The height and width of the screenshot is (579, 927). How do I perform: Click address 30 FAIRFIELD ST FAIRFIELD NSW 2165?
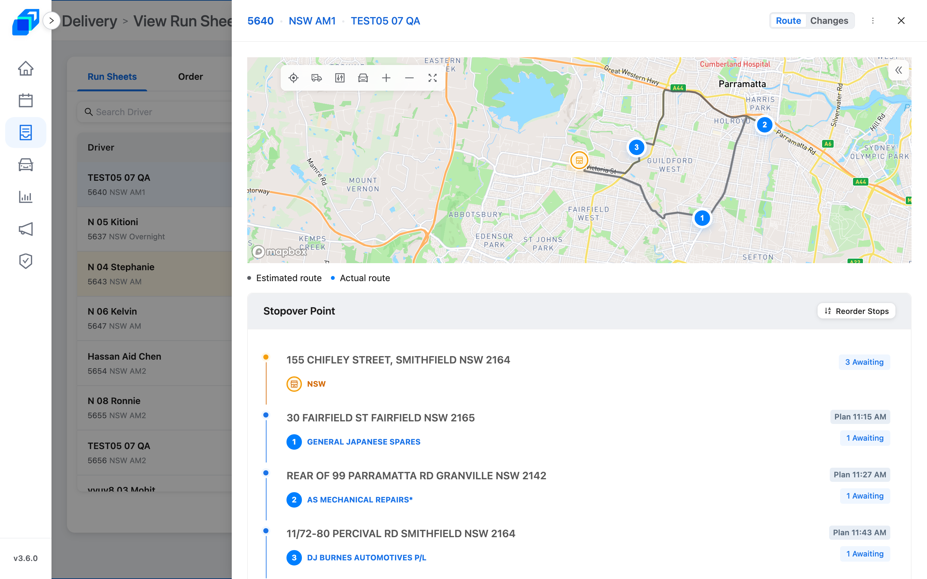point(381,418)
